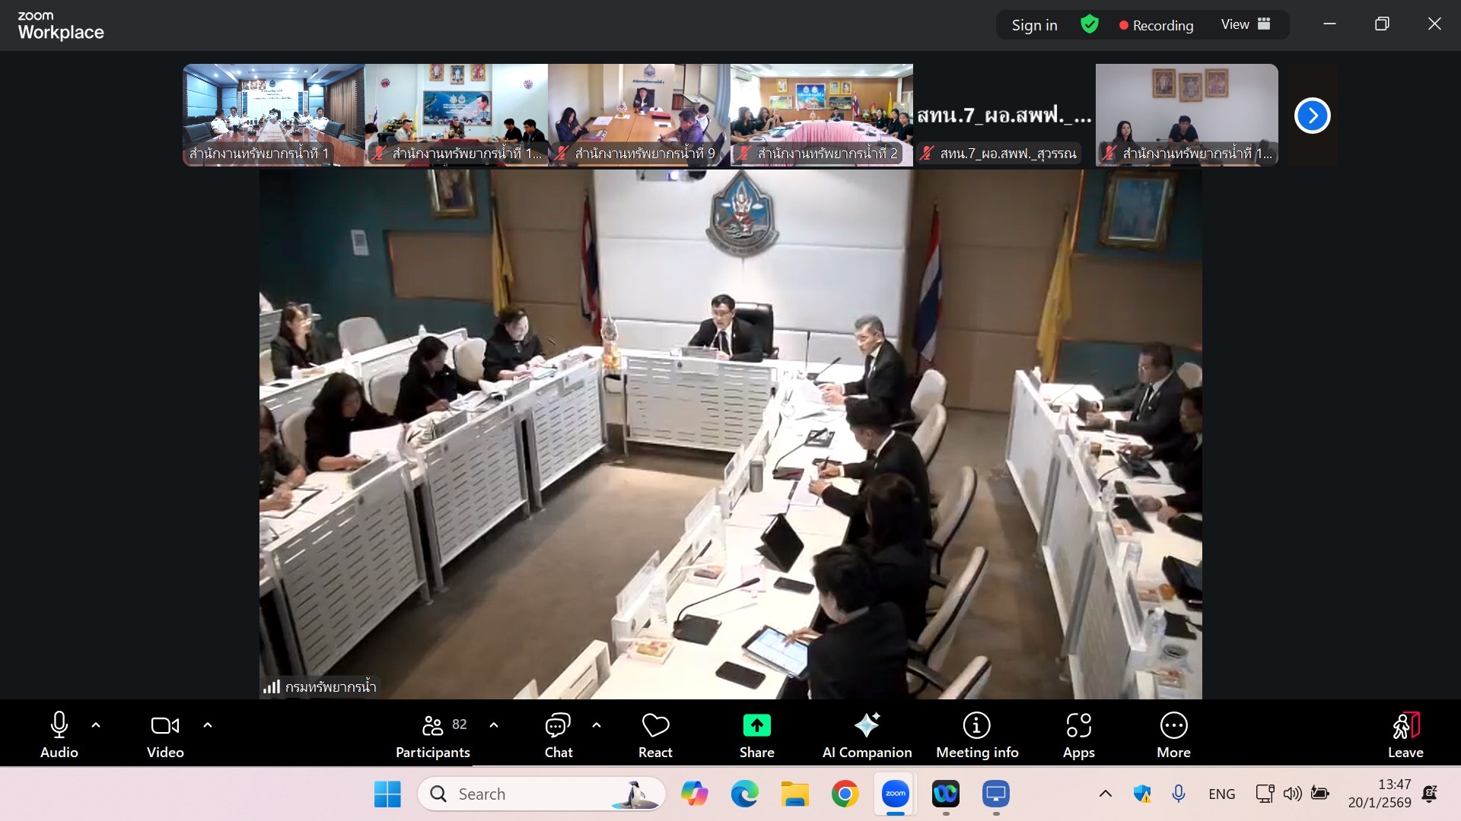The height and width of the screenshot is (821, 1461).
Task: Open Meeting info icon
Action: [976, 726]
